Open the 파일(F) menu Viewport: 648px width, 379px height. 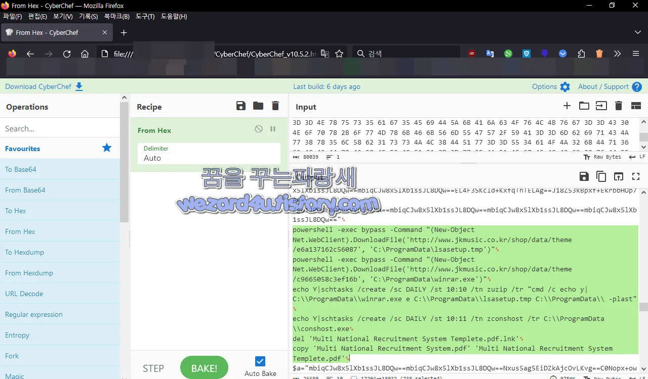point(13,16)
